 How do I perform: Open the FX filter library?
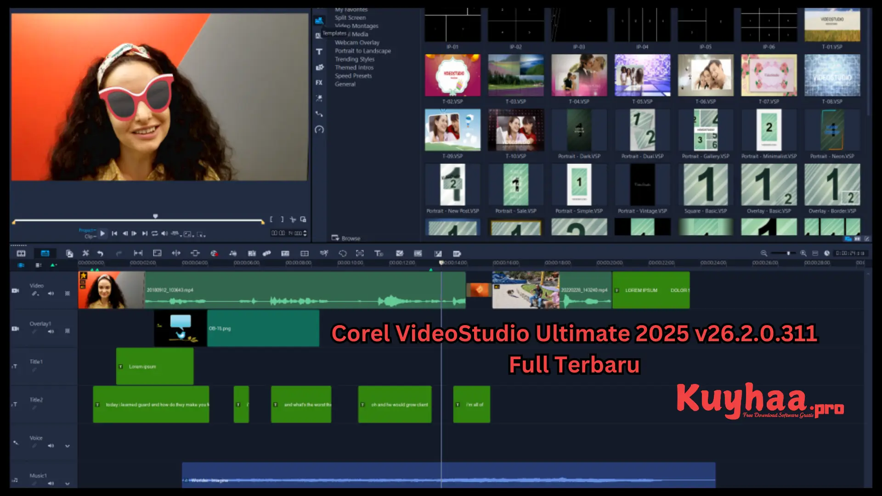(319, 83)
